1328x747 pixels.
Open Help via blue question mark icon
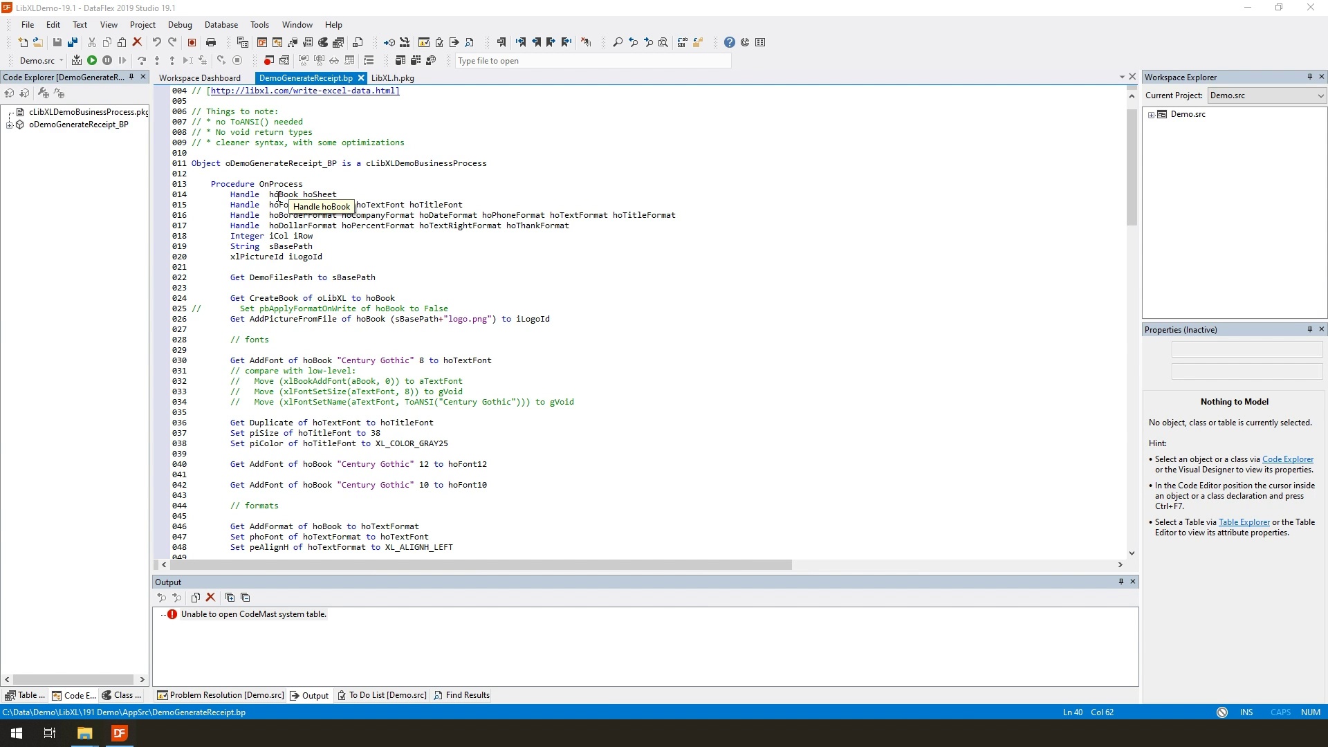pyautogui.click(x=729, y=43)
